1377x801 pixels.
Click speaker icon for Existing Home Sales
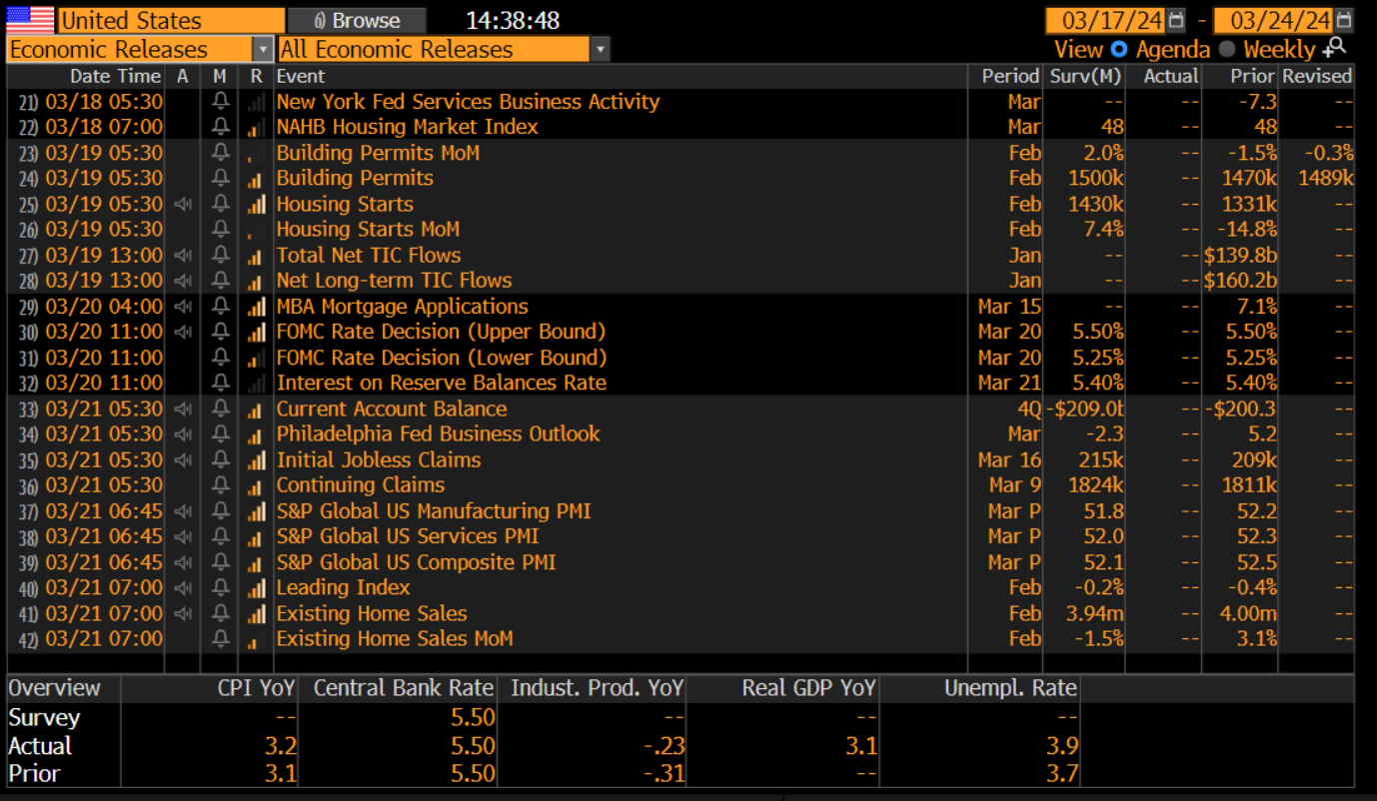pyautogui.click(x=183, y=613)
